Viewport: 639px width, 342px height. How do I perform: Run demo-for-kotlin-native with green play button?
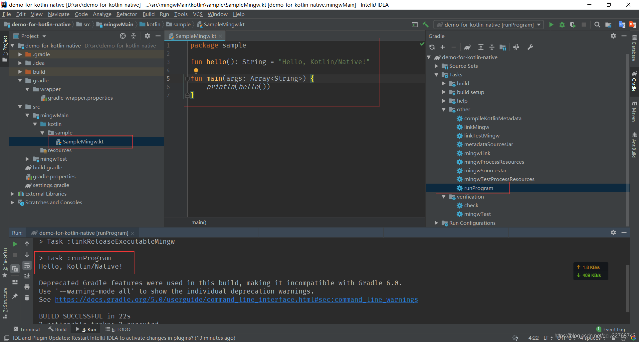coord(551,25)
